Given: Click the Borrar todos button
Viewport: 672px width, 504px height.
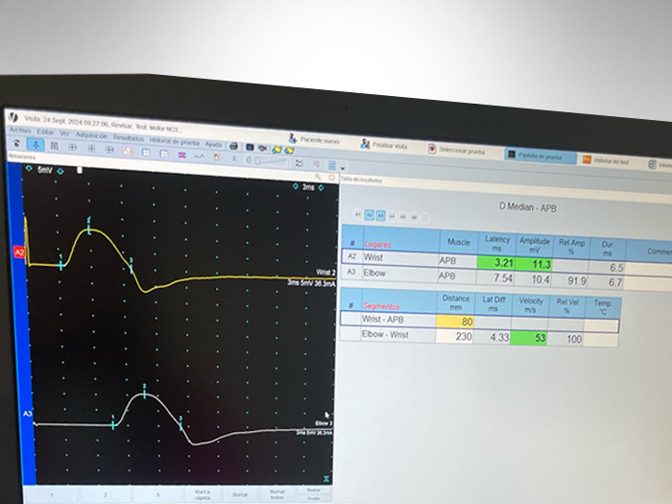Looking at the screenshot, I should [x=277, y=494].
